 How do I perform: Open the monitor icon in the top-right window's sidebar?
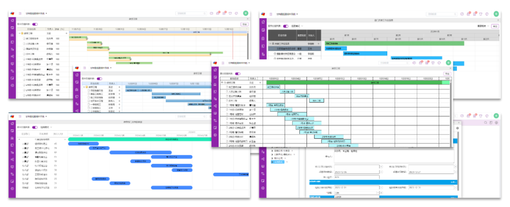[263, 30]
